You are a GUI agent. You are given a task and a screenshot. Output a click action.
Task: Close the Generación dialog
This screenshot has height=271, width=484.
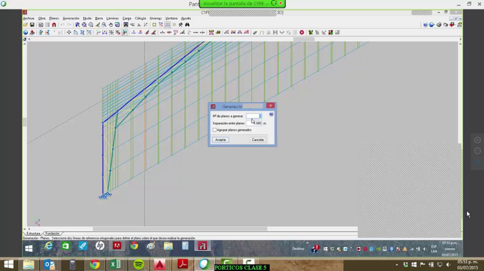pyautogui.click(x=271, y=105)
